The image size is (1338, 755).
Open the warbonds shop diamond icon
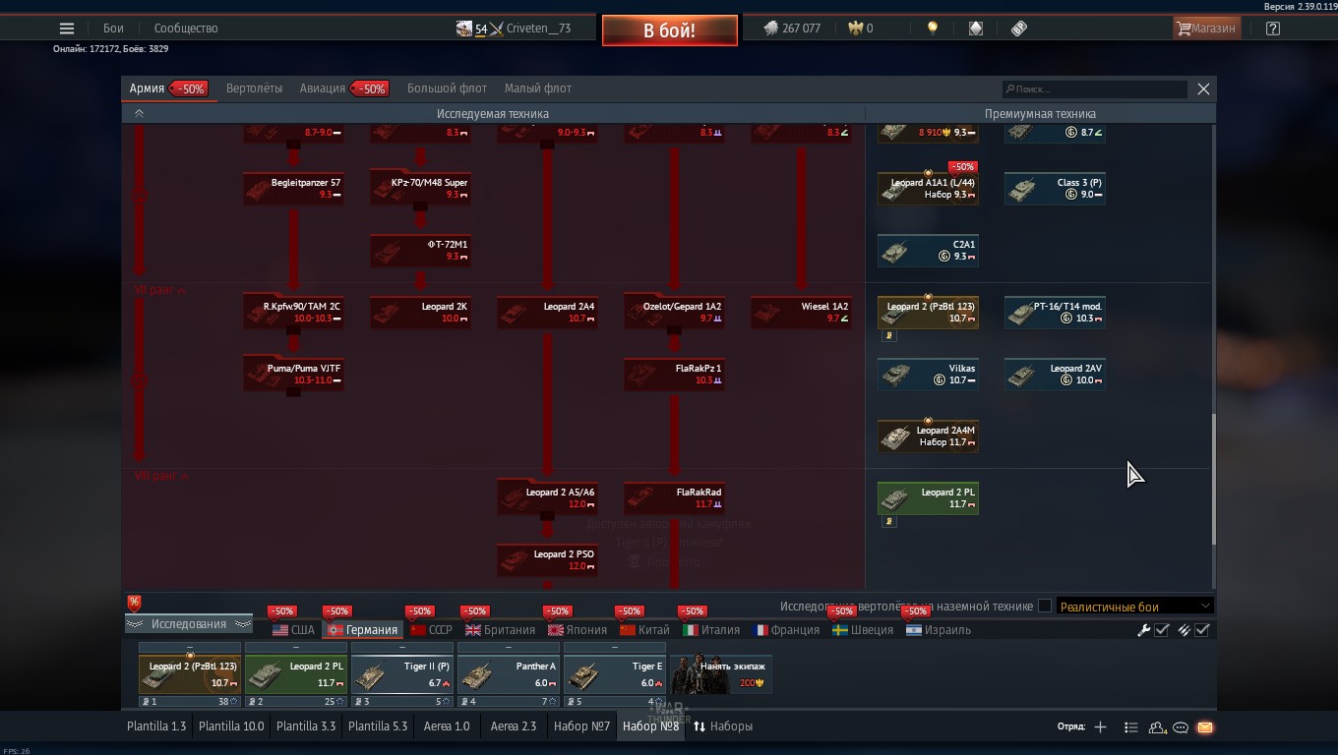click(x=976, y=29)
